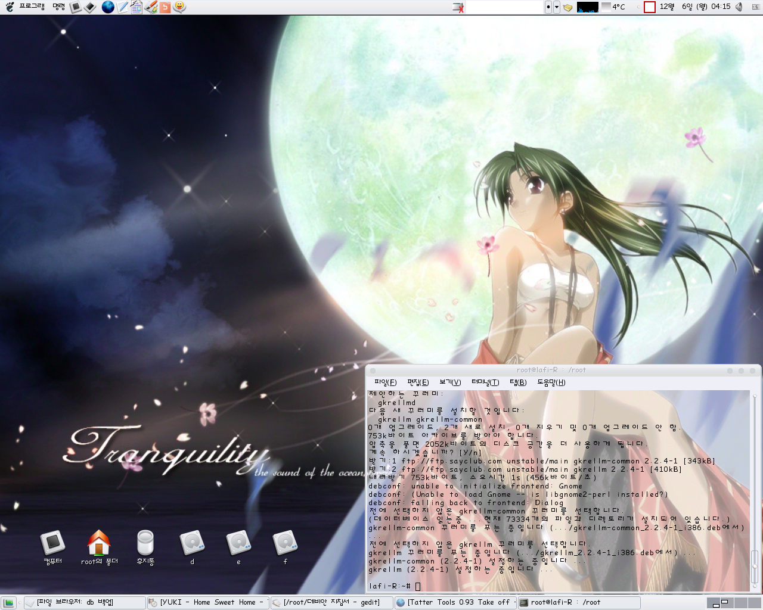Image resolution: width=763 pixels, height=610 pixels.
Task: Click the diamond-shaped panel launcher icon
Action: (x=90, y=7)
